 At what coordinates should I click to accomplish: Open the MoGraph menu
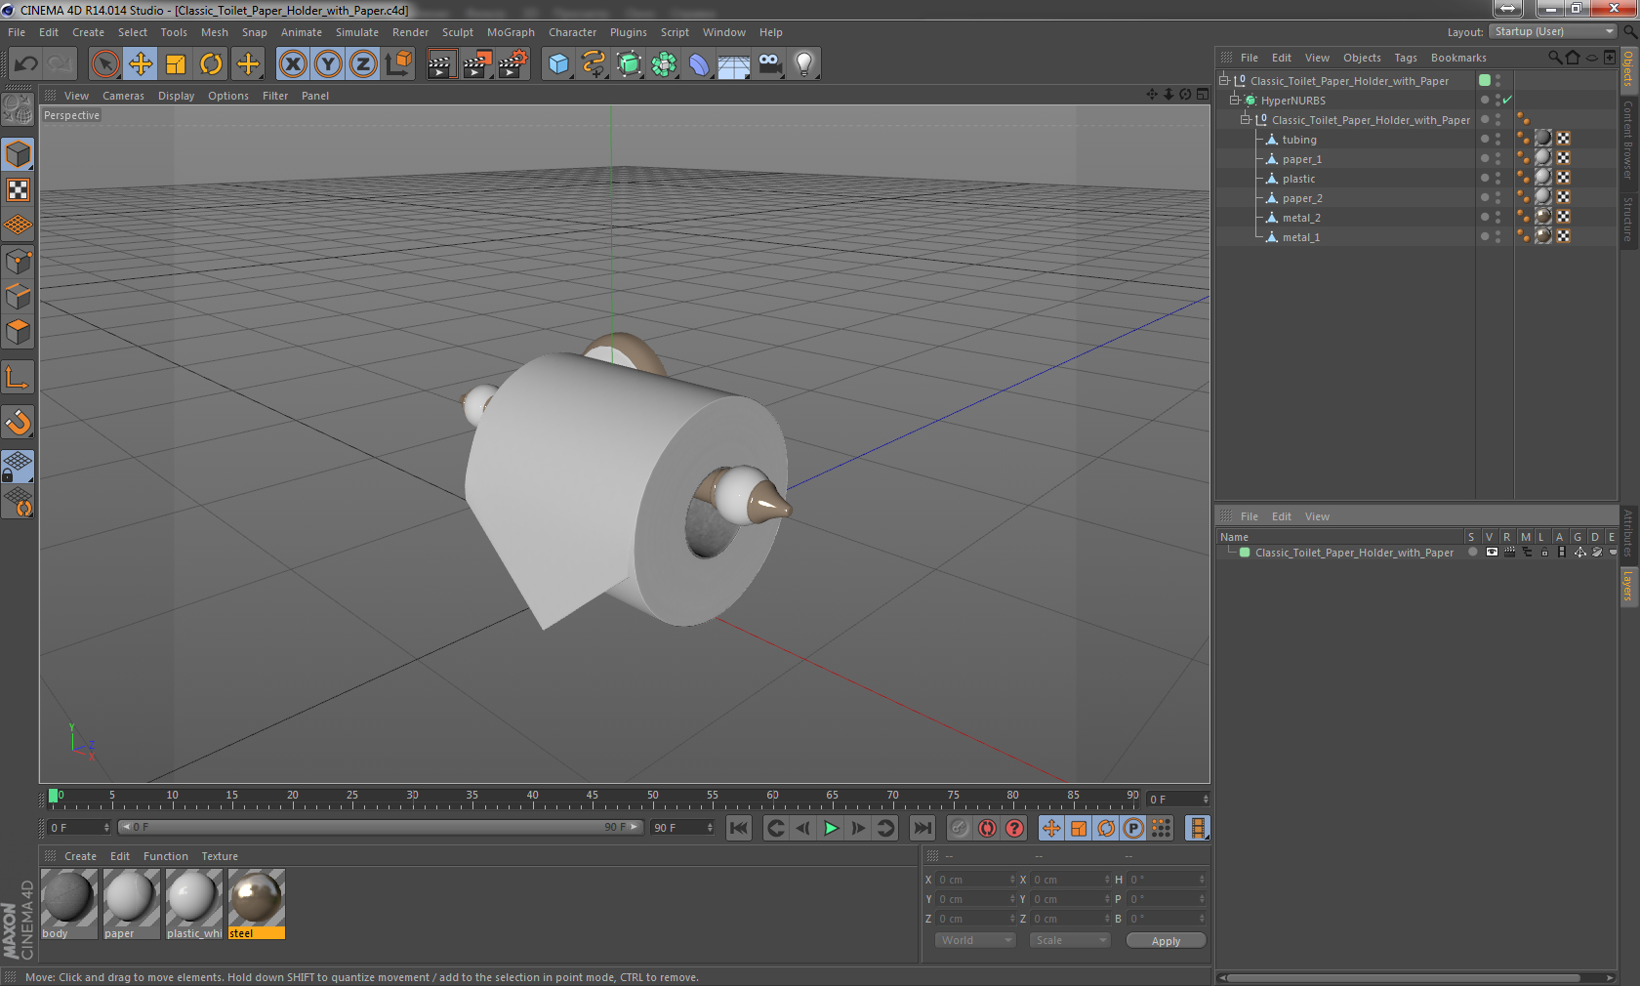click(511, 32)
